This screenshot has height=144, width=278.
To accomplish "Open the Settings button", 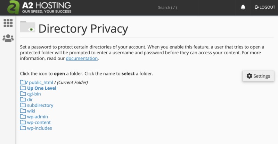I will pos(258,76).
